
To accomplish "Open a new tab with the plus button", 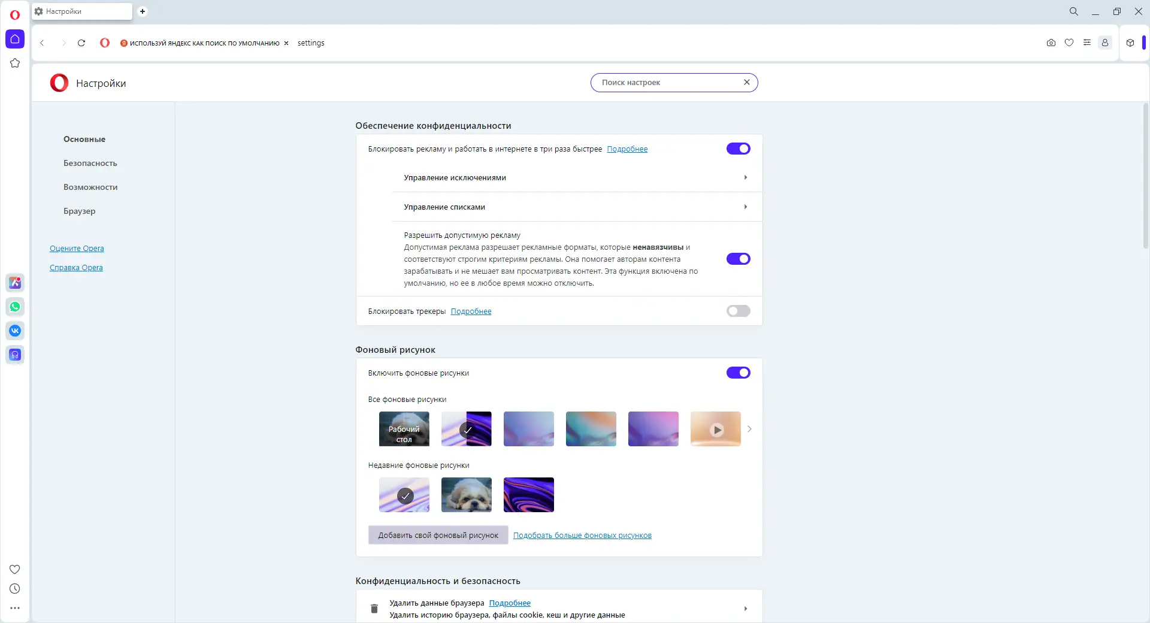I will click(143, 11).
